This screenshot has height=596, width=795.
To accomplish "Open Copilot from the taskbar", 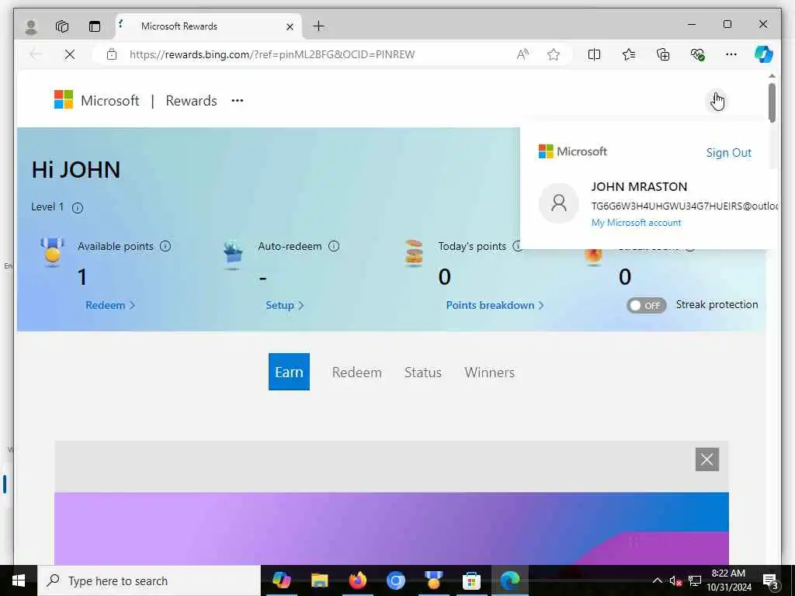I will pos(281,580).
